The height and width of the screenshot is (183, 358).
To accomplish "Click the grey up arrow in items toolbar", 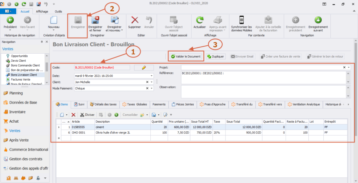I will 109,115.
